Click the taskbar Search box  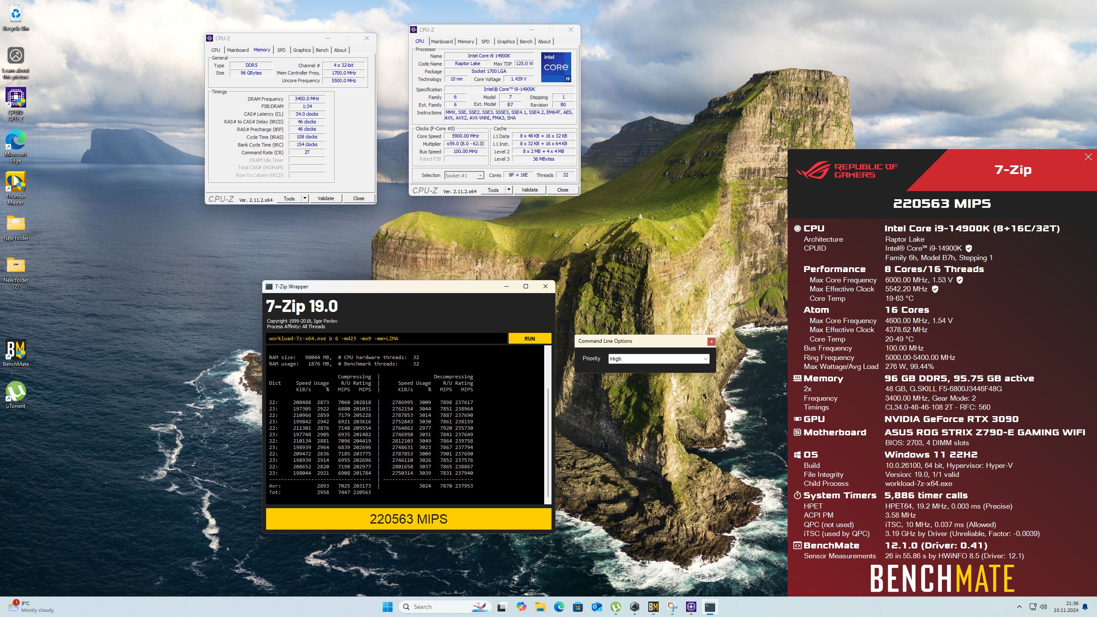click(445, 607)
